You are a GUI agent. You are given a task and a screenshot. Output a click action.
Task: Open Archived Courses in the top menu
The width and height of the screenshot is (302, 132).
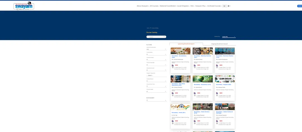[x=214, y=6]
